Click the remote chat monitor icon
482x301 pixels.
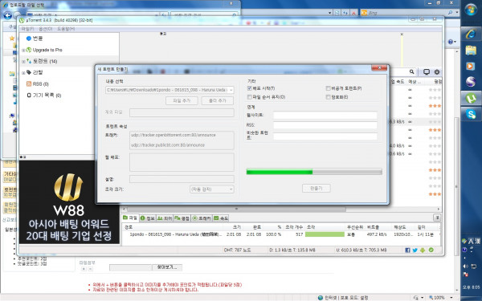click(x=427, y=72)
